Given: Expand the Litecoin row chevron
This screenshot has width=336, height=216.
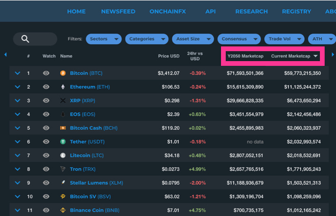Looking at the screenshot, I should [x=18, y=155].
